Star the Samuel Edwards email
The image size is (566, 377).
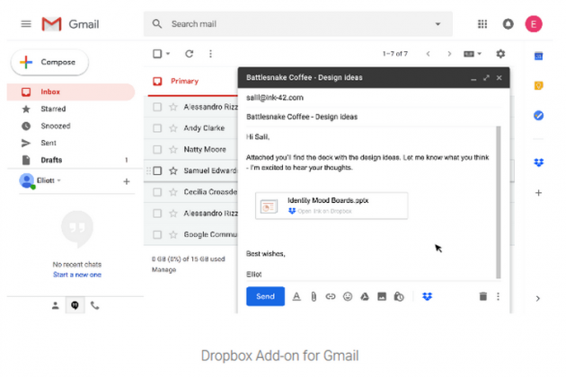[173, 171]
